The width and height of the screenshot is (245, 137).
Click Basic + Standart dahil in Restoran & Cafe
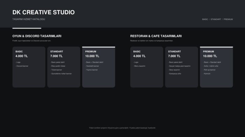tap(212, 62)
